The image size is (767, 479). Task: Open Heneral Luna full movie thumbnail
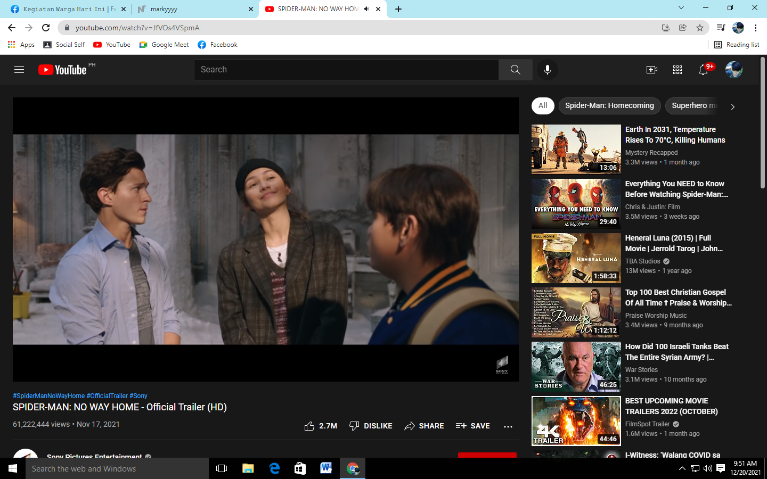[576, 258]
